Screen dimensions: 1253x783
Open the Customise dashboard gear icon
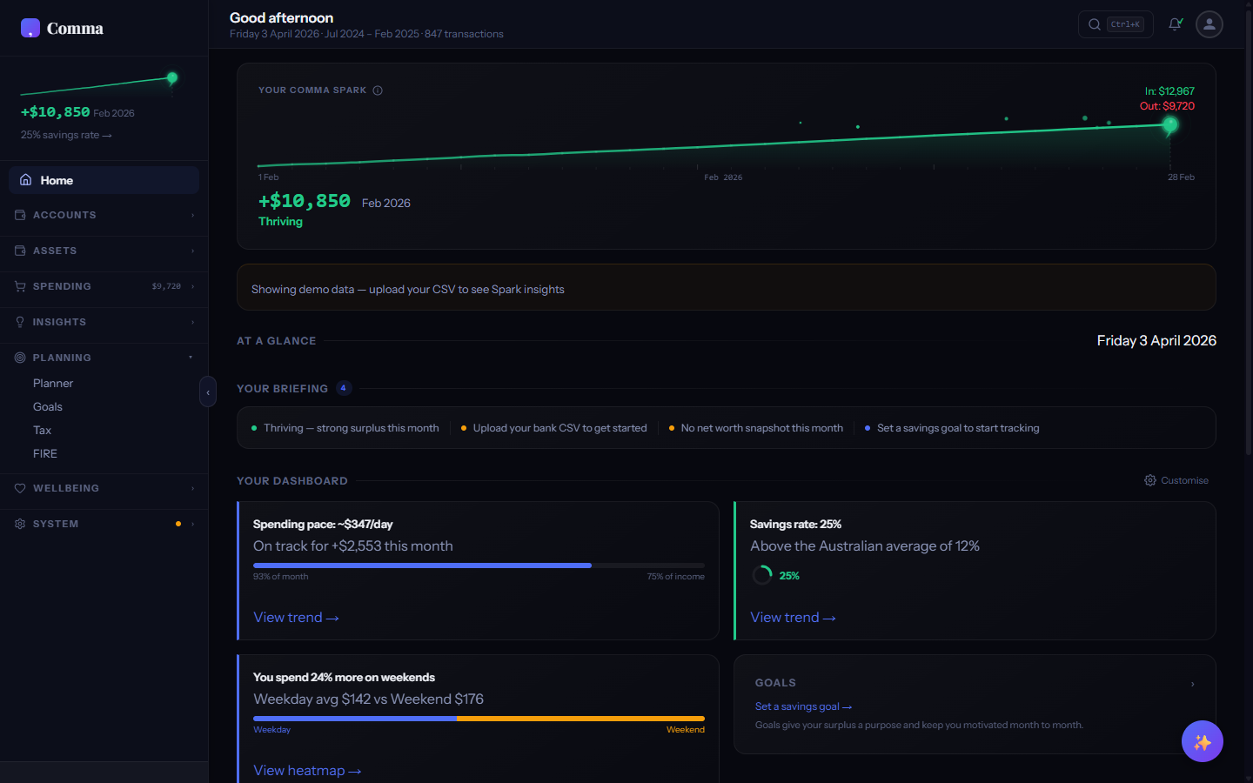(1149, 479)
